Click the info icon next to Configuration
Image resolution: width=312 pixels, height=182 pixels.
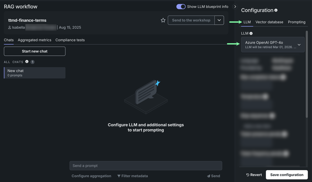click(x=276, y=10)
